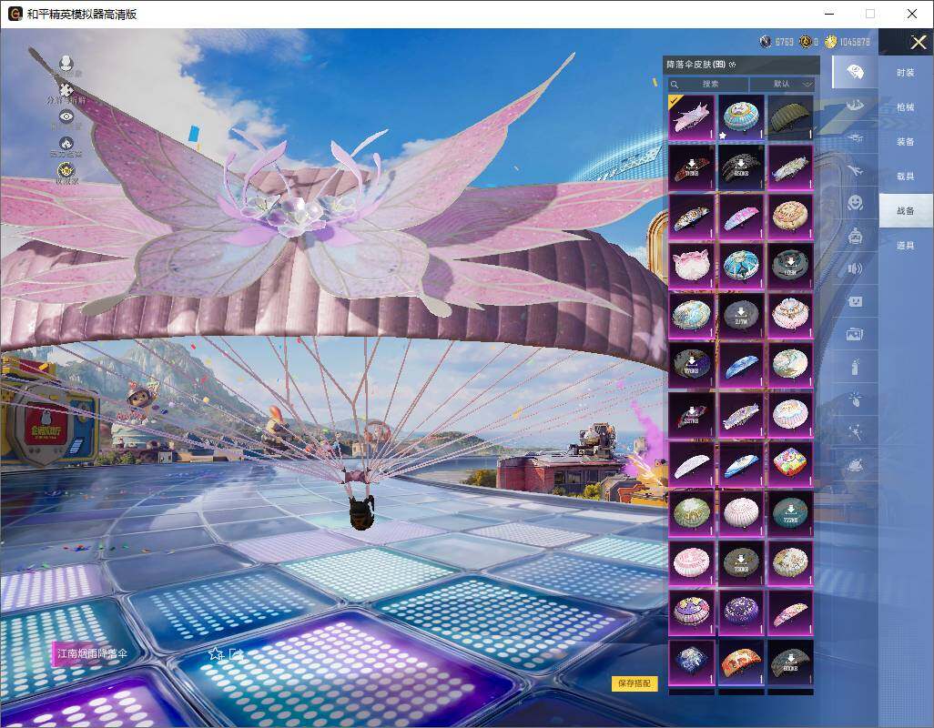Click the 搜索 search field
Viewport: 934px width, 728px height.
[x=707, y=84]
